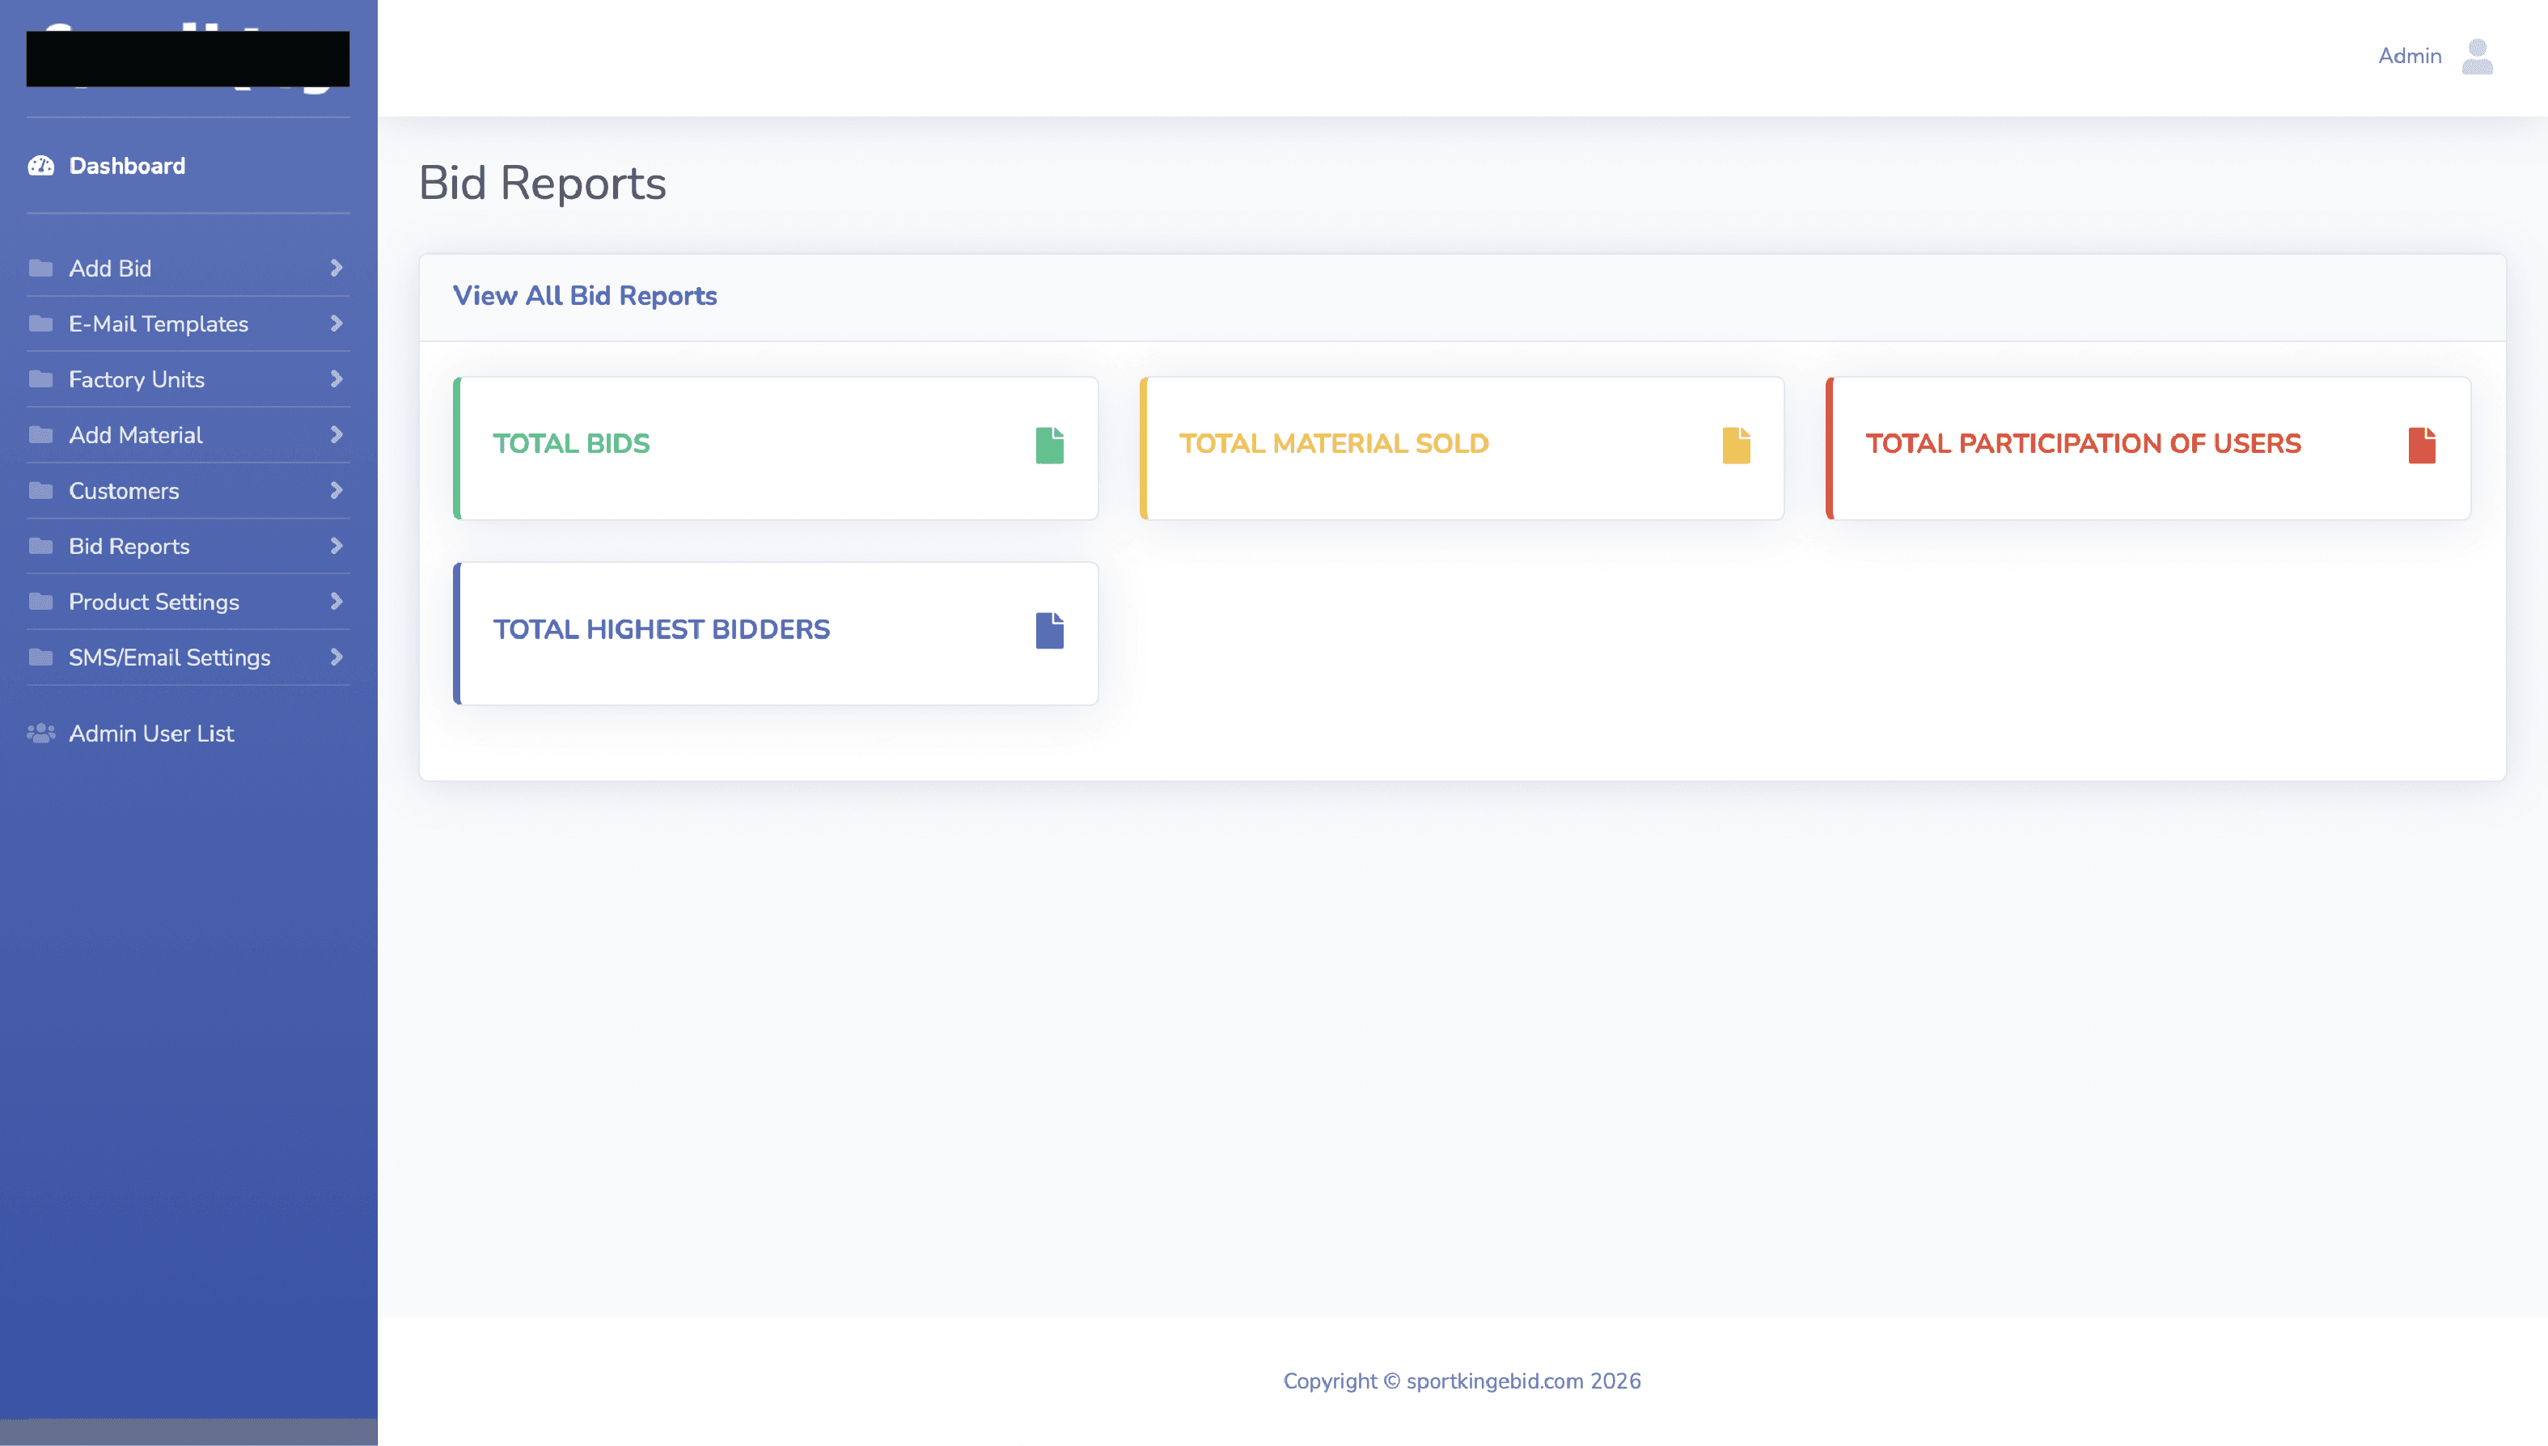Viewport: 2548px width, 1446px height.
Task: Click the folder icon beside Factory Units
Action: pyautogui.click(x=40, y=379)
